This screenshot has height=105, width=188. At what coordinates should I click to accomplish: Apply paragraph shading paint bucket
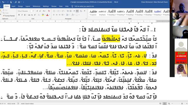73,15
